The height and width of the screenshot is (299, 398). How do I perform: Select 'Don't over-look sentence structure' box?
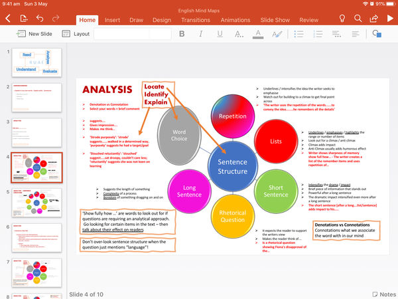point(127,245)
